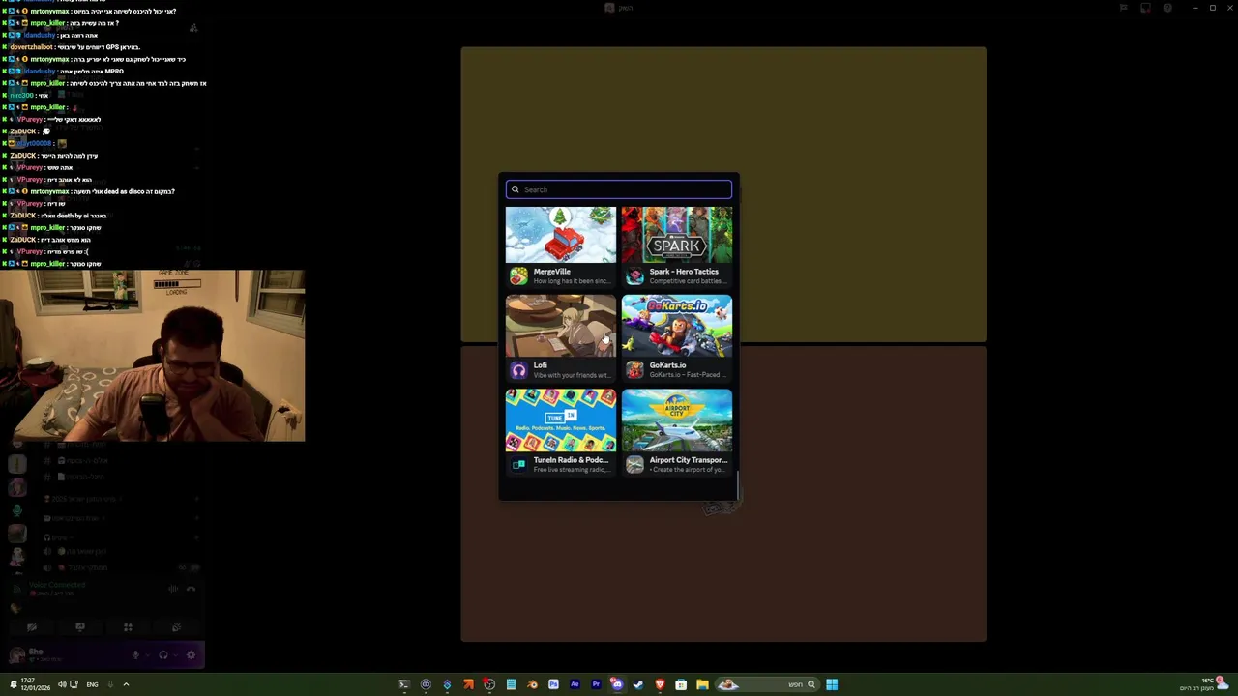
Task: Click the streamer webcam overlay
Action: (x=153, y=356)
